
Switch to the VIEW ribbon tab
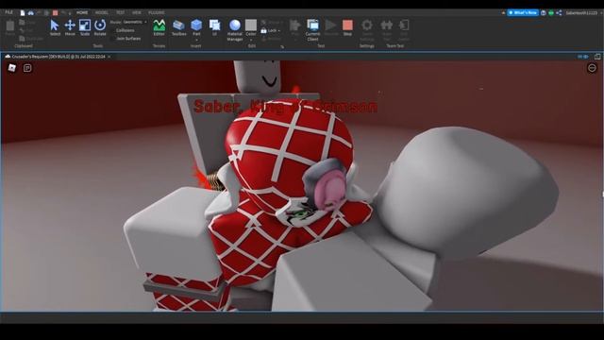pyautogui.click(x=136, y=12)
